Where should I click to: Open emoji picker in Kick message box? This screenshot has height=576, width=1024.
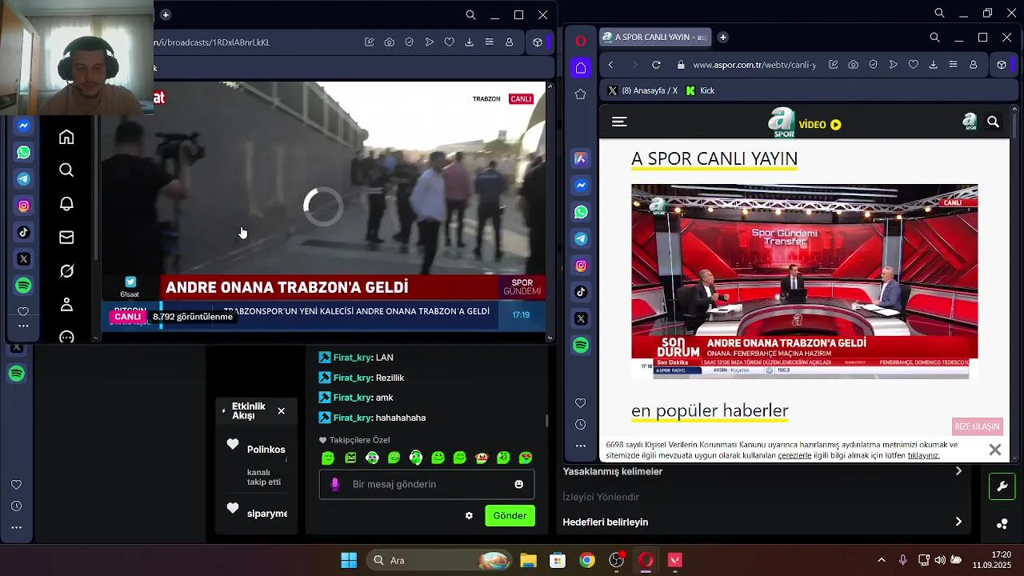coord(518,484)
